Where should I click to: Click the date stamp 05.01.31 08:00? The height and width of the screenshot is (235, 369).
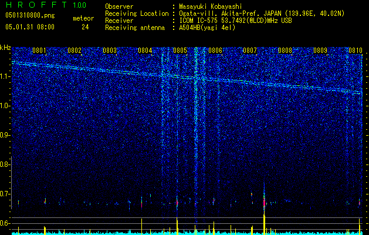click(30, 27)
